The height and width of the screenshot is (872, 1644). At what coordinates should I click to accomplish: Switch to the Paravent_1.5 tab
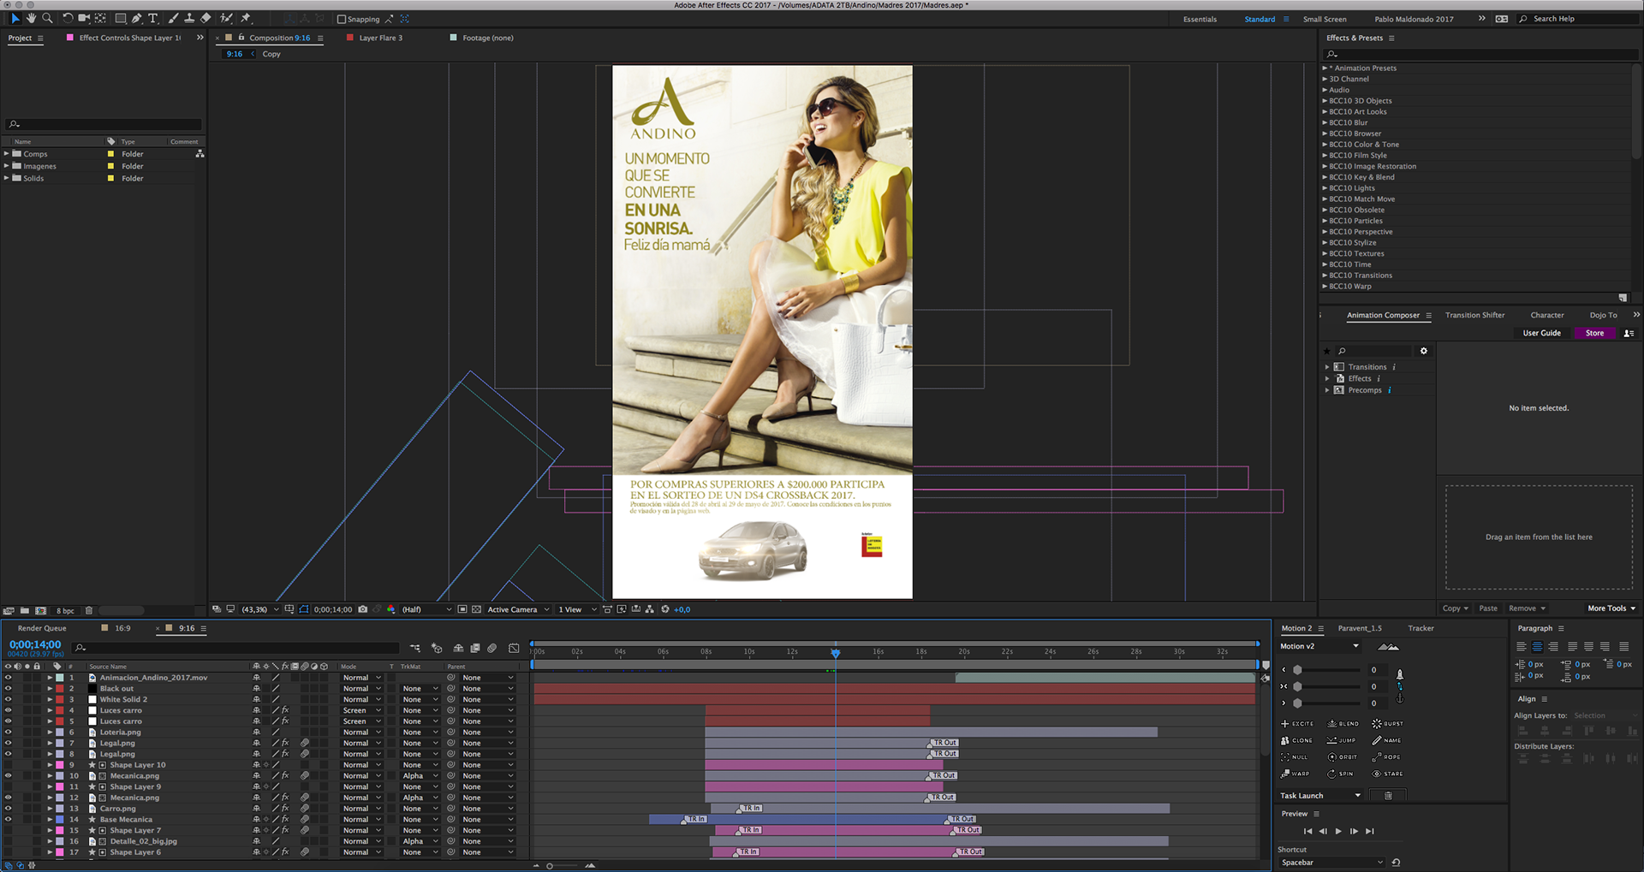coord(1360,628)
